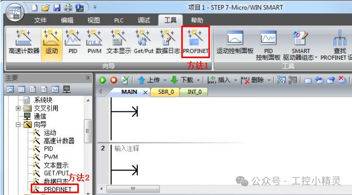The image size is (352, 195).
Task: Save the project with the diskette icon
Action: pos(57,8)
